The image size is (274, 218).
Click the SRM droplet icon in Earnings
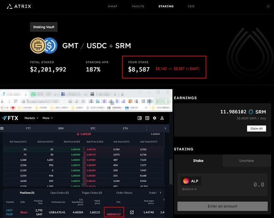[x=251, y=112]
